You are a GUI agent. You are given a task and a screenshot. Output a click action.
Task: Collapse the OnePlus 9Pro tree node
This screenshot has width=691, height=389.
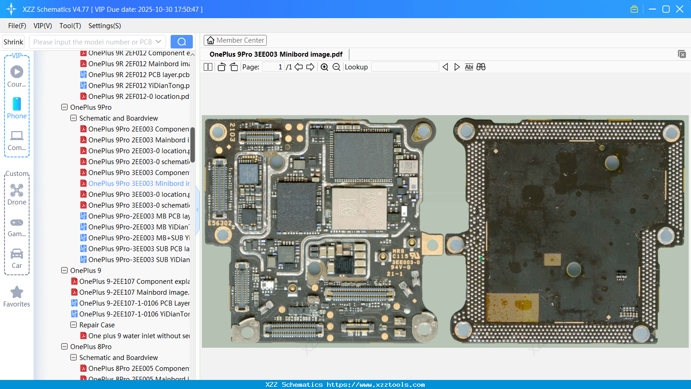(64, 107)
